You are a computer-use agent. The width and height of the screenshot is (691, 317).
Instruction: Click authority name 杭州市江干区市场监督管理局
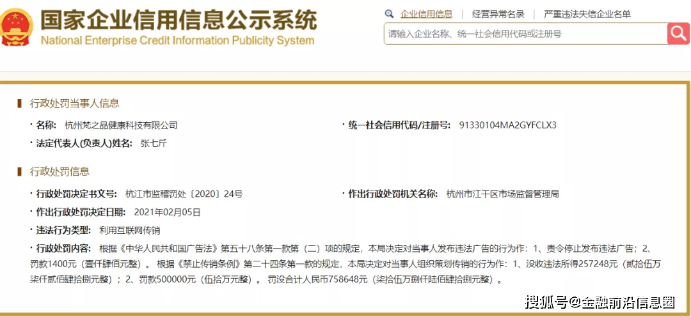click(502, 194)
